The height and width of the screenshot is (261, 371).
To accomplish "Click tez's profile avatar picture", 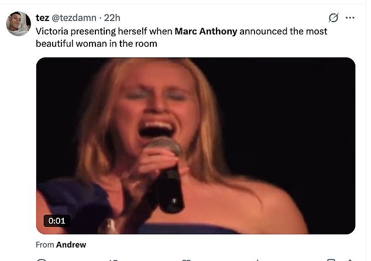I will (19, 23).
